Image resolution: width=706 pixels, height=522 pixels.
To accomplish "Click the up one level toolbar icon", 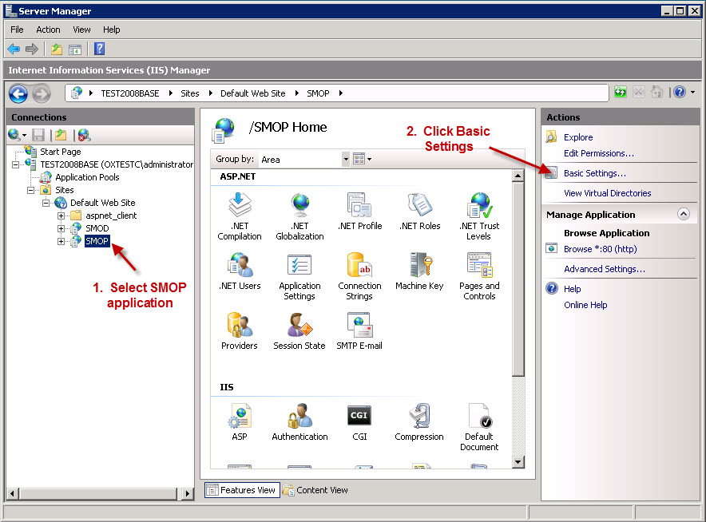I will pos(56,49).
